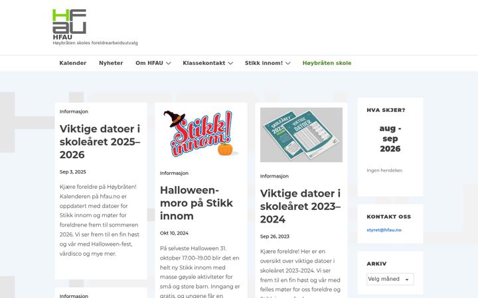The image size is (478, 298).
Task: Open the Velg måned archive dropdown
Action: [x=390, y=279]
